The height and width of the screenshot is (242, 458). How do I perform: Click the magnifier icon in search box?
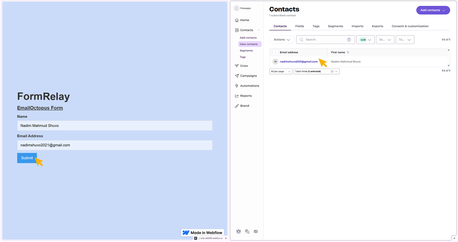pos(301,40)
